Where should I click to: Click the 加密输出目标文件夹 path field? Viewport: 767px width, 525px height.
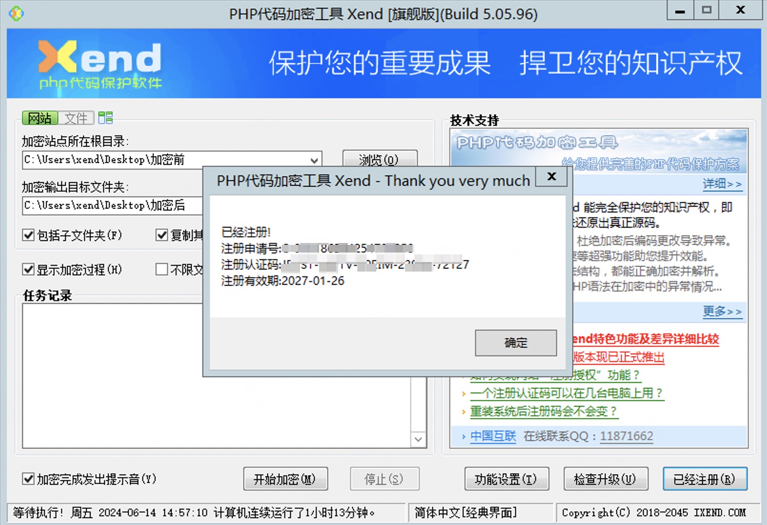pos(113,205)
